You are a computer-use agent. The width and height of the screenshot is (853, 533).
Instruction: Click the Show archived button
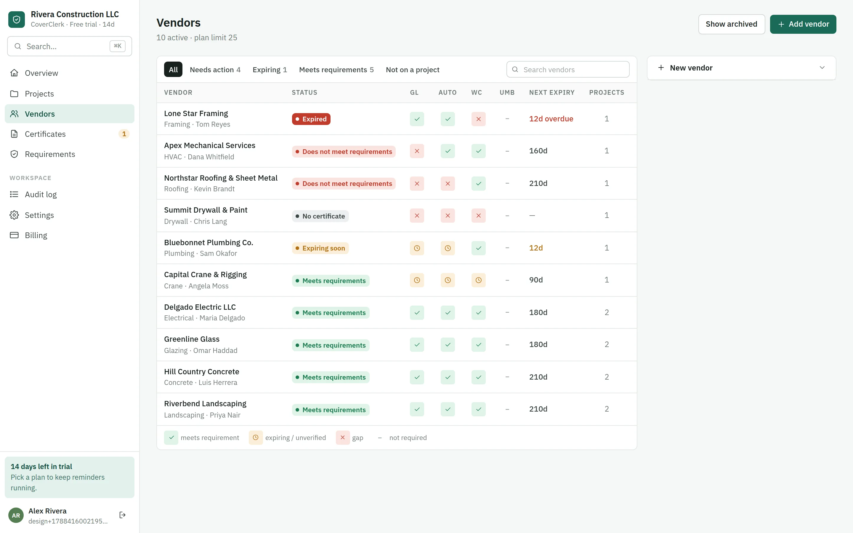(731, 24)
